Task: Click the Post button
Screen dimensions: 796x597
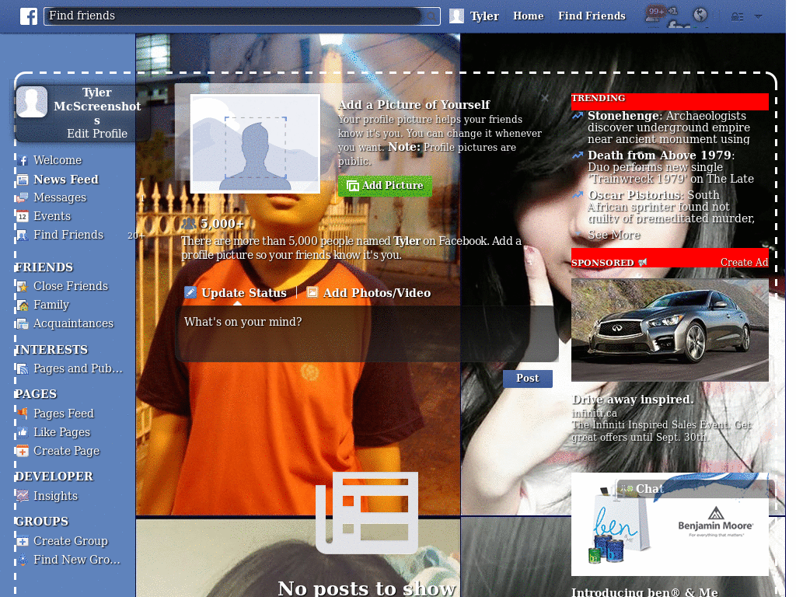Action: (528, 379)
